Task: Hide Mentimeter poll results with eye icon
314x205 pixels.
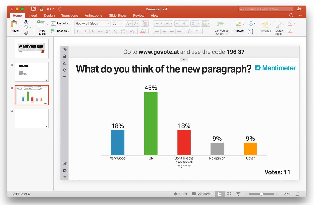Action: click(x=64, y=49)
